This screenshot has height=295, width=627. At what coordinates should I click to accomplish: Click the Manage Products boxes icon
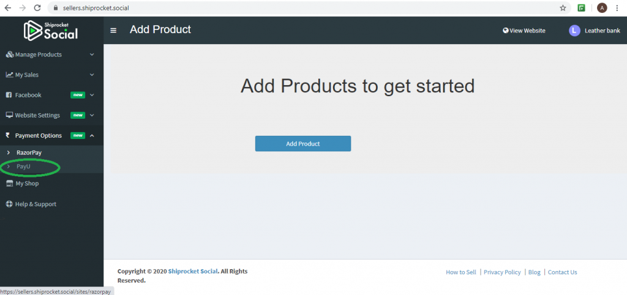click(x=10, y=54)
